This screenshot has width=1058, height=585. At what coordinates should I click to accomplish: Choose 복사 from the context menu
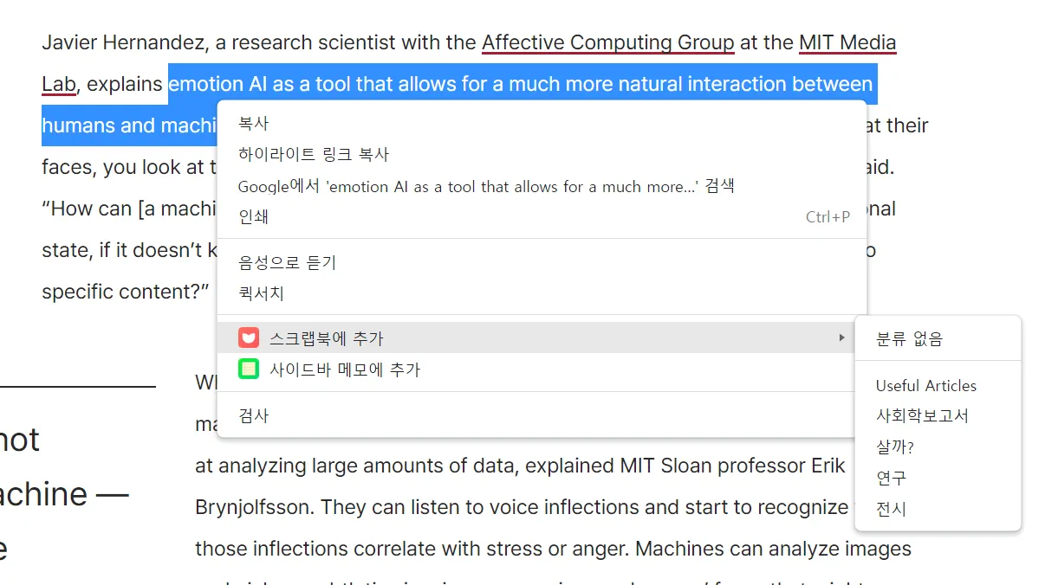point(254,124)
